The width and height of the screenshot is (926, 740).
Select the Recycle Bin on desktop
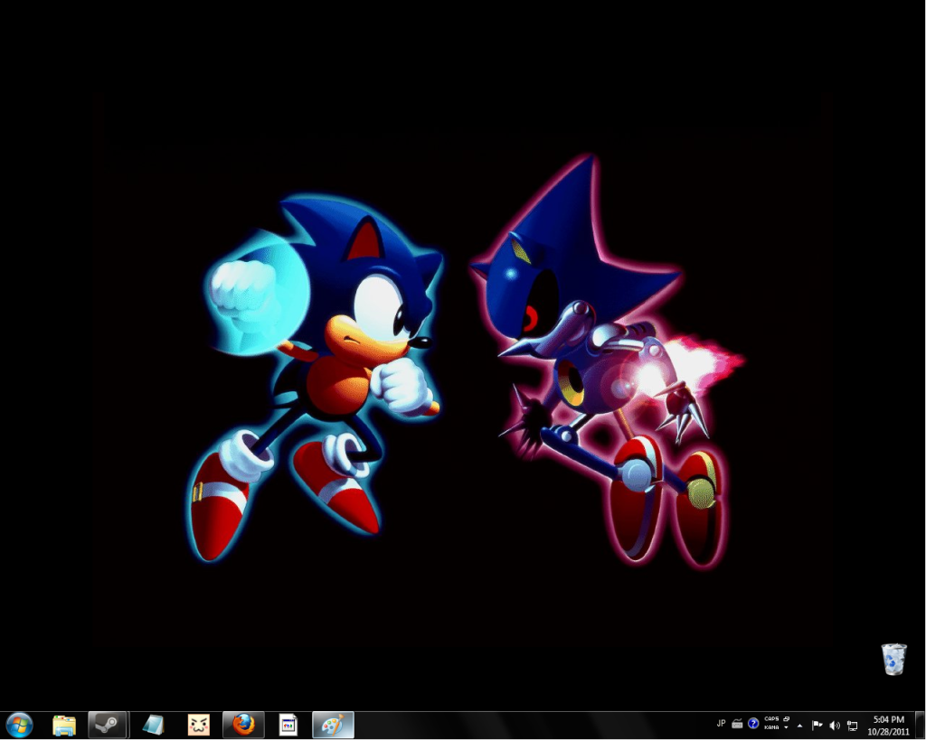pyautogui.click(x=893, y=660)
